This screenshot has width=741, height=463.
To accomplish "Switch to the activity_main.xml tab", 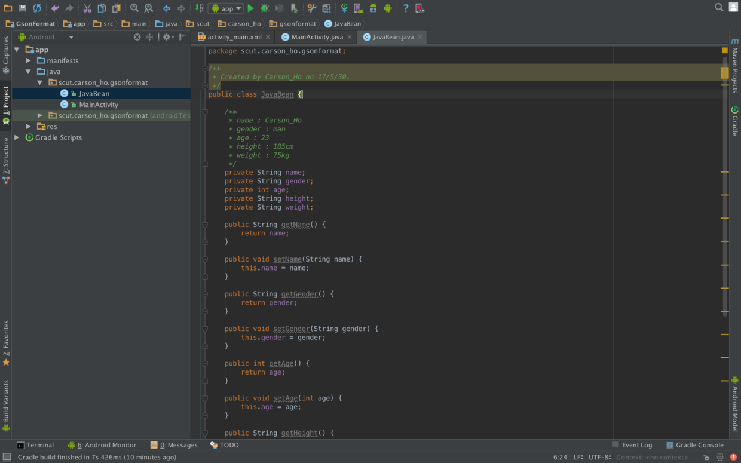I will click(234, 37).
